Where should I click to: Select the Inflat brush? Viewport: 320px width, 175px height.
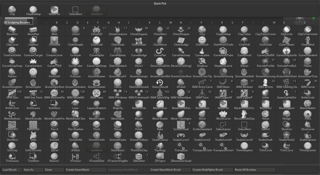coord(265,94)
